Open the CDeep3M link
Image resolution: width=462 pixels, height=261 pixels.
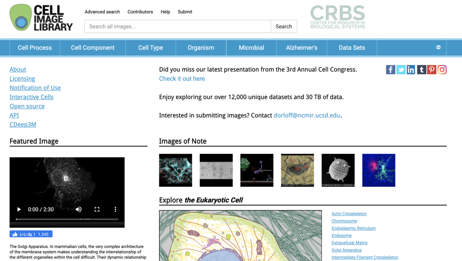pos(23,125)
